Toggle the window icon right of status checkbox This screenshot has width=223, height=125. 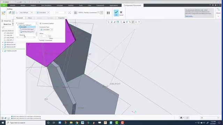coord(101,12)
